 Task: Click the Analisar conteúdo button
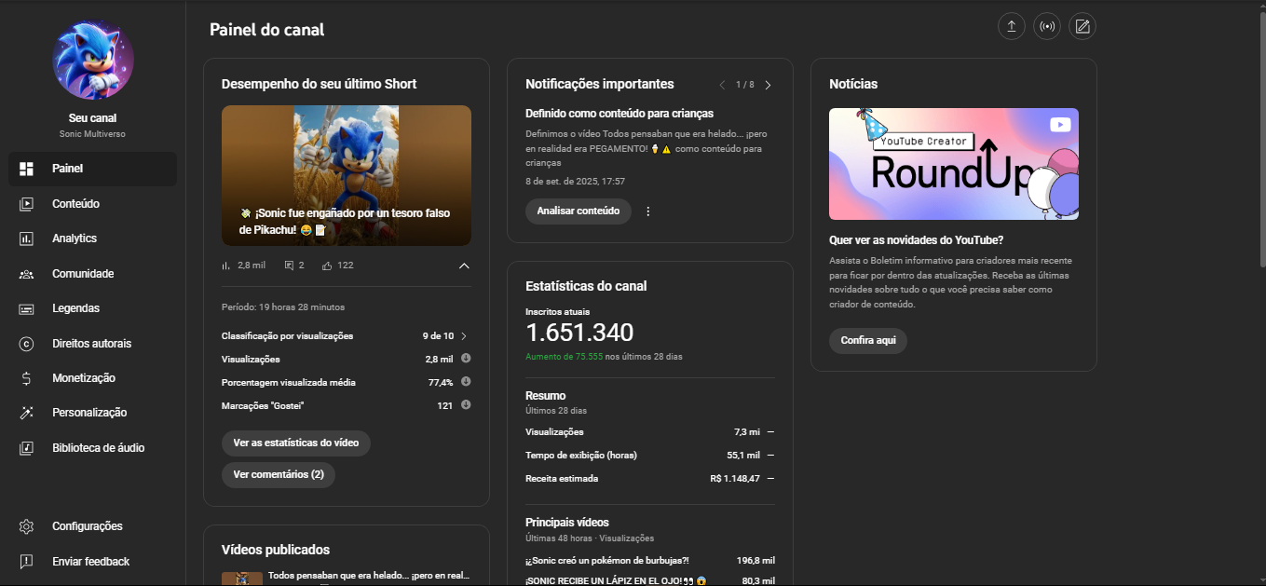pyautogui.click(x=578, y=211)
